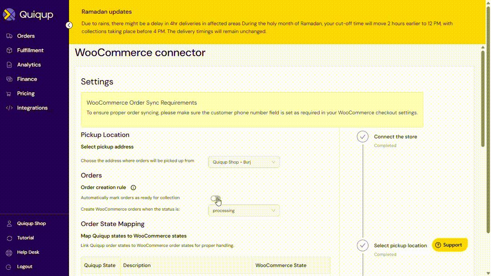This screenshot has width=491, height=276.
Task: Open the Quiqup Shop account link
Action: 31,224
